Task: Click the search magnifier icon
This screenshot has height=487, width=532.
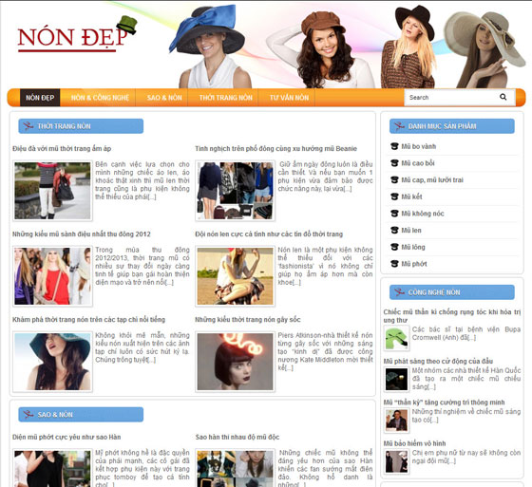Action: (503, 97)
